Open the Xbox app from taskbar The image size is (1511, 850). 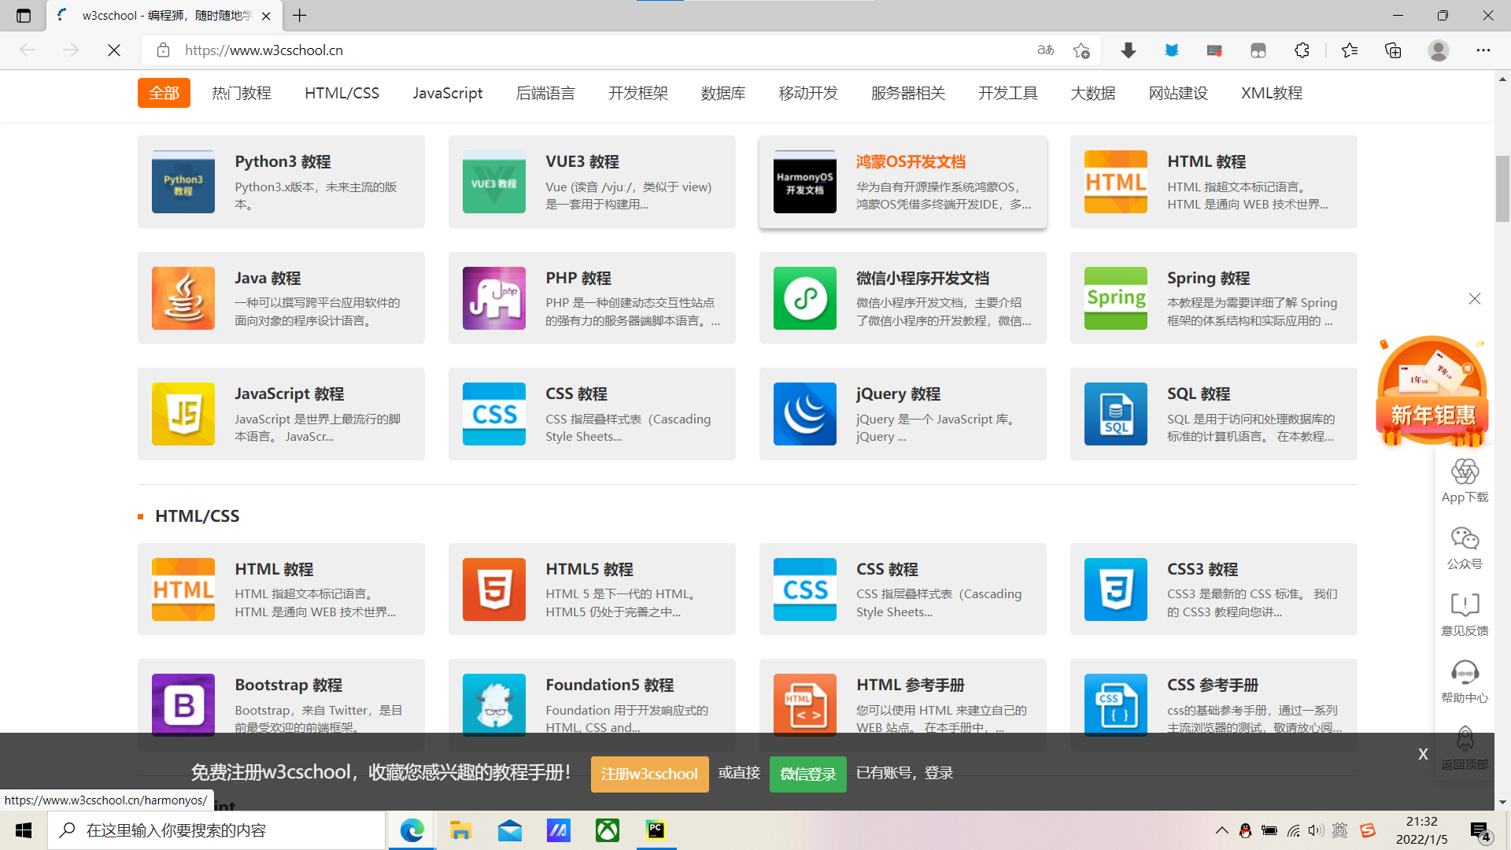pos(607,830)
